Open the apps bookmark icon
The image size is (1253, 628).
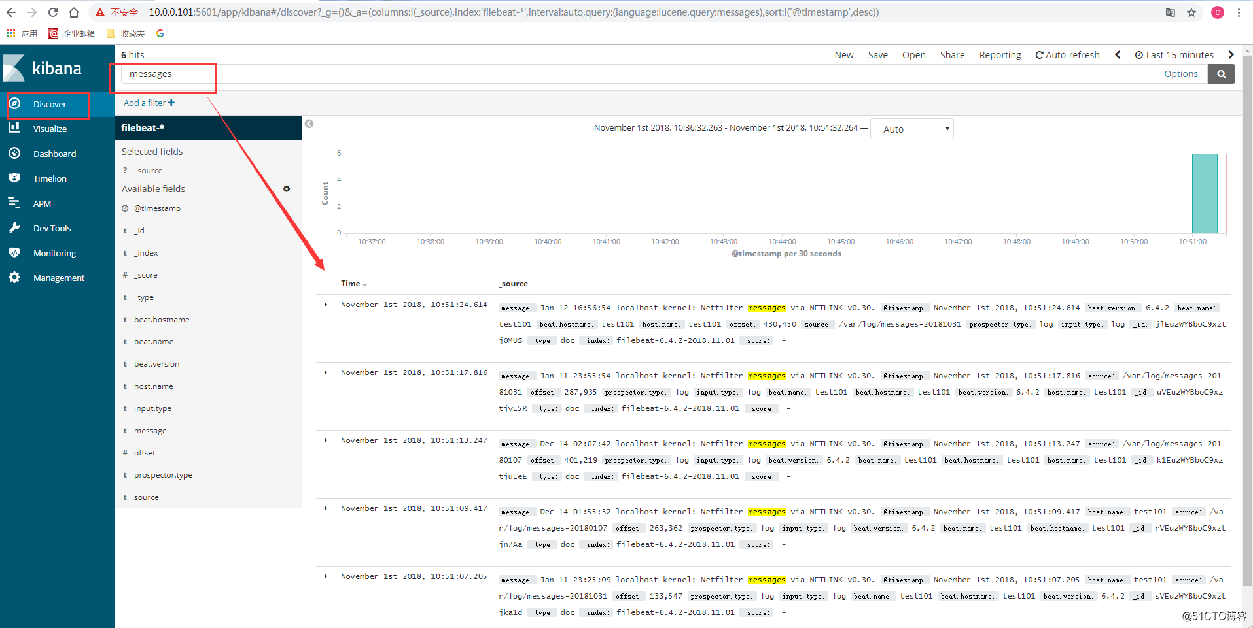click(x=10, y=33)
